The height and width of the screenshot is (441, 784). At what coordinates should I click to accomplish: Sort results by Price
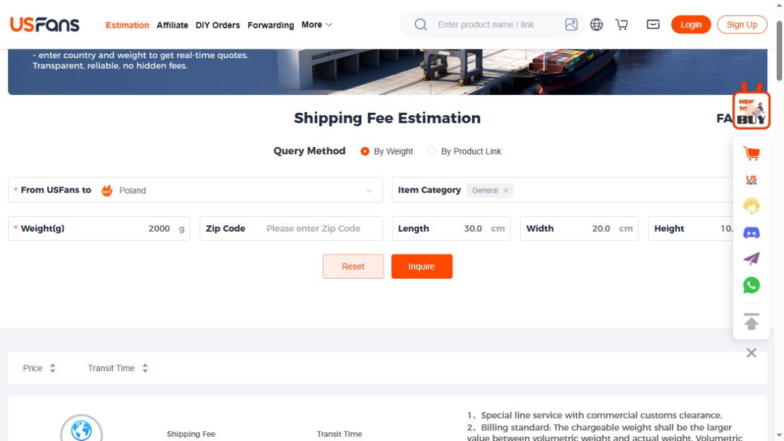[x=39, y=368]
